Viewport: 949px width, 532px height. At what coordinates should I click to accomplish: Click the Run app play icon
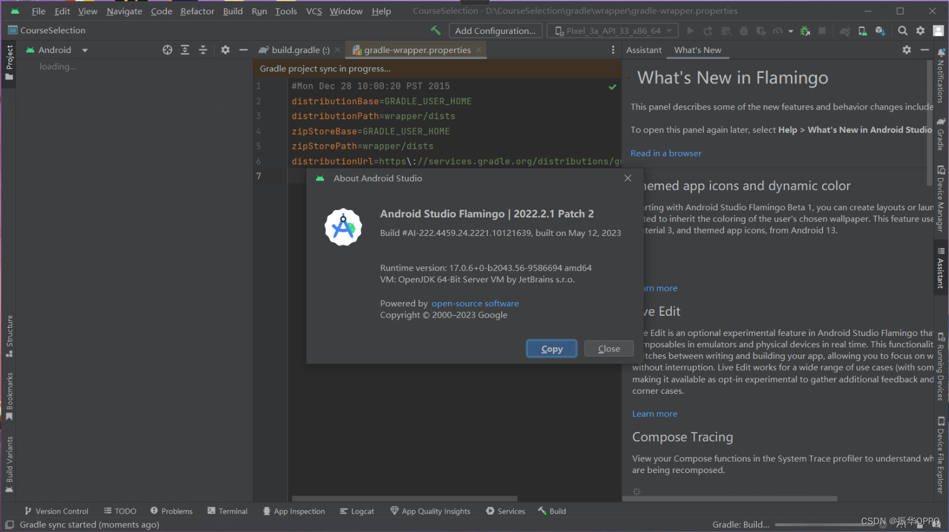coord(691,30)
